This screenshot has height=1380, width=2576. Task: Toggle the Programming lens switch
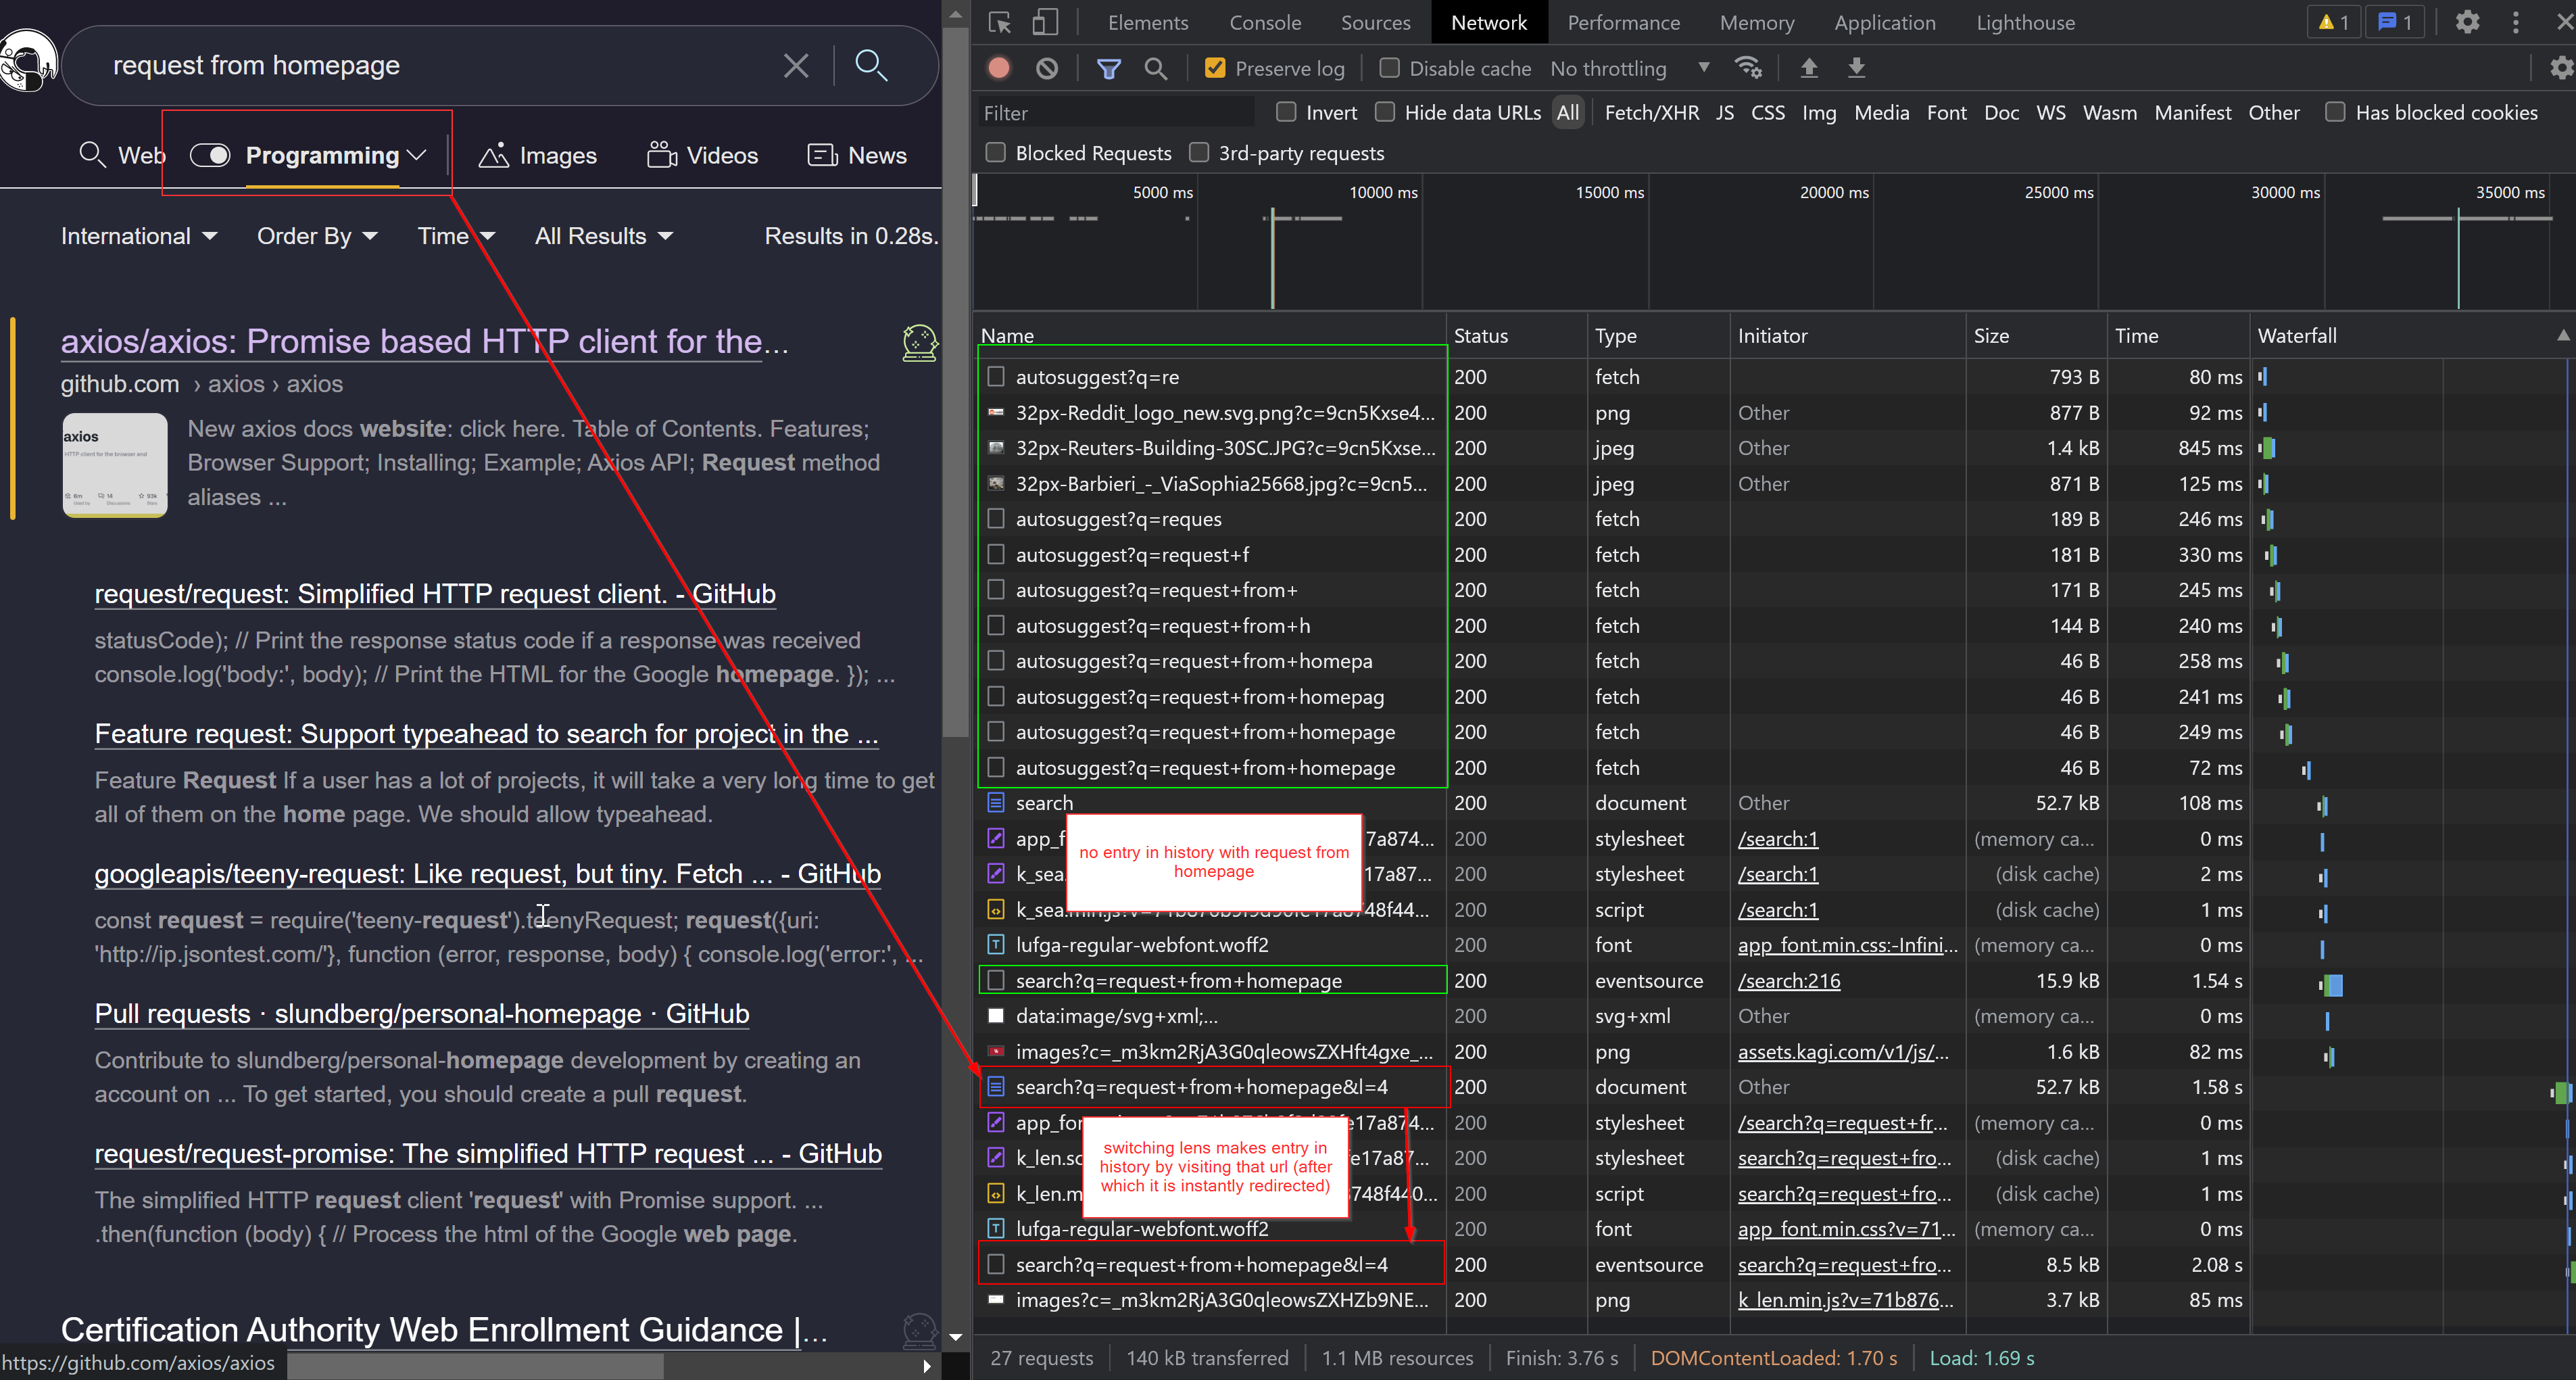tap(210, 155)
